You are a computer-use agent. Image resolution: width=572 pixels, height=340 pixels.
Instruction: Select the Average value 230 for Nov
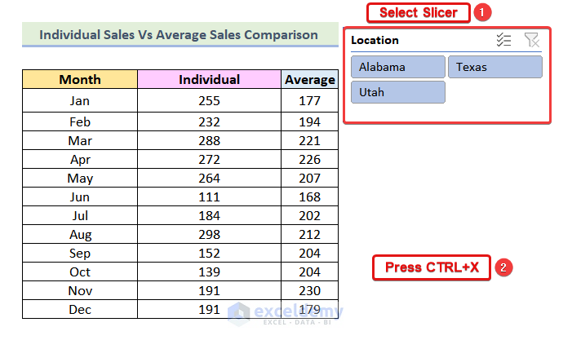click(309, 291)
